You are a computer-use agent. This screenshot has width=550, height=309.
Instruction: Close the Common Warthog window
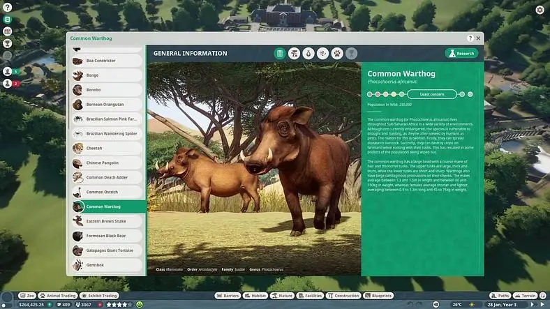click(x=478, y=38)
